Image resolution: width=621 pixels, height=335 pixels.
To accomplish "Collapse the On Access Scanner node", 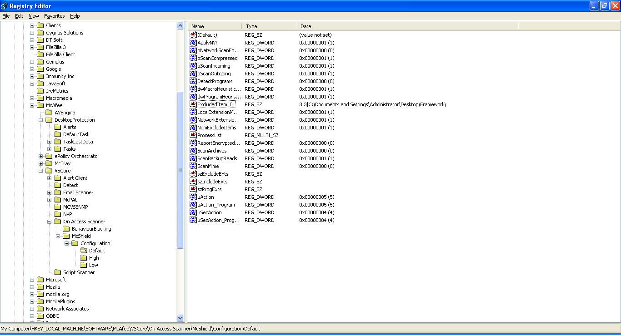I will click(50, 222).
